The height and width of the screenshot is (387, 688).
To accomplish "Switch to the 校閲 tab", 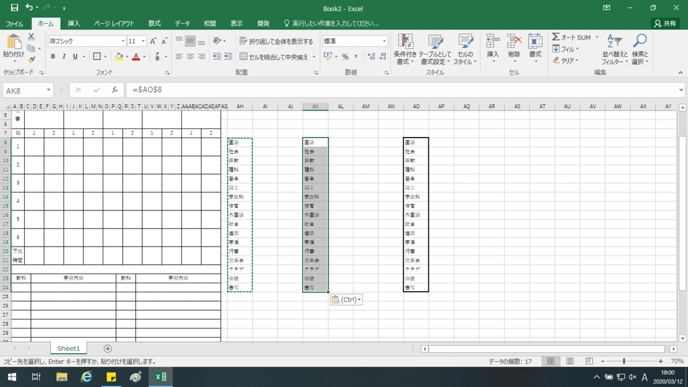I will tap(210, 24).
